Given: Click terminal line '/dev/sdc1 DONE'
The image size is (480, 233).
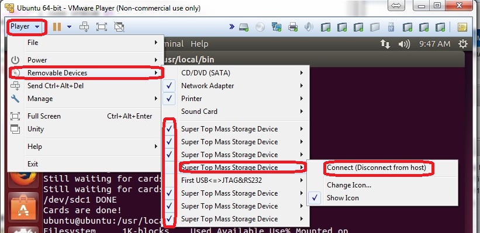Looking at the screenshot, I should tap(80, 200).
